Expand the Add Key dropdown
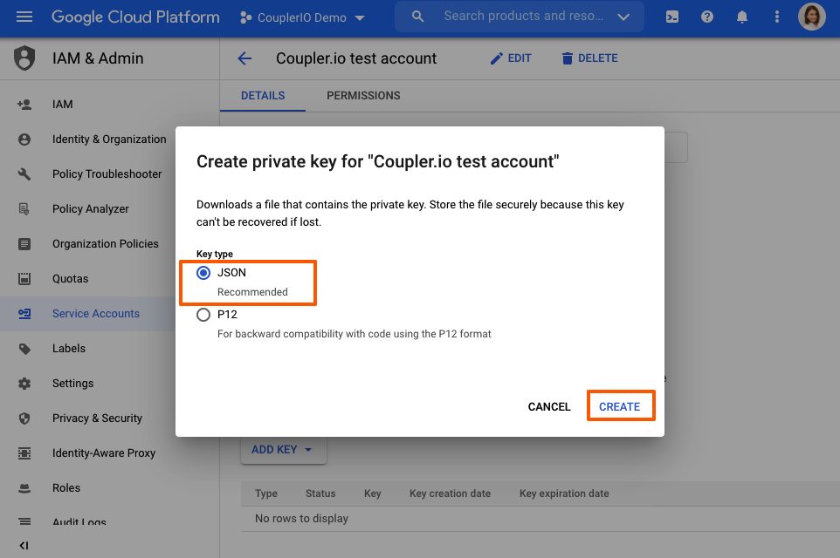 point(283,450)
